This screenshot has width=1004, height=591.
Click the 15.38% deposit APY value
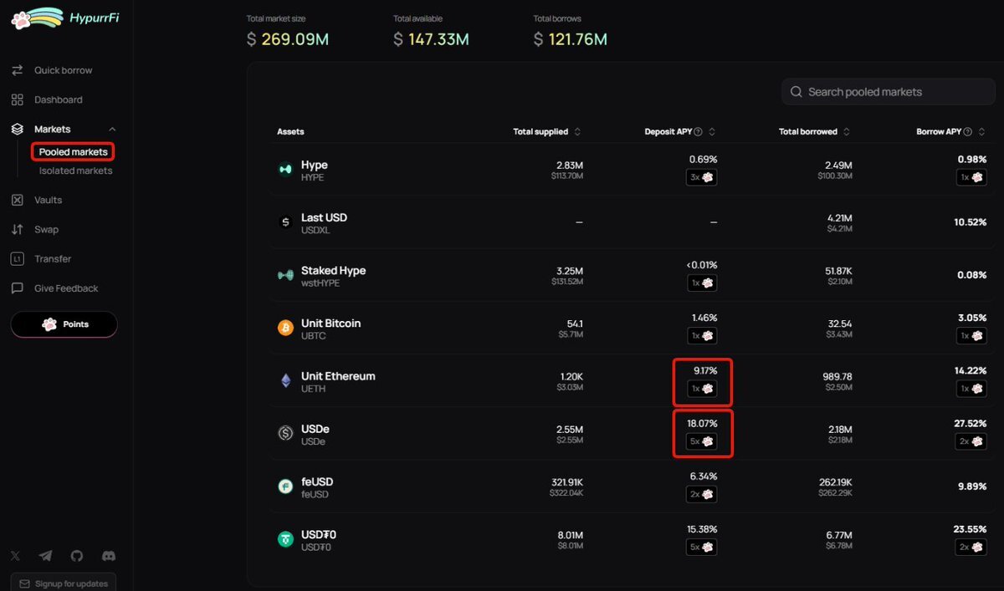click(702, 530)
